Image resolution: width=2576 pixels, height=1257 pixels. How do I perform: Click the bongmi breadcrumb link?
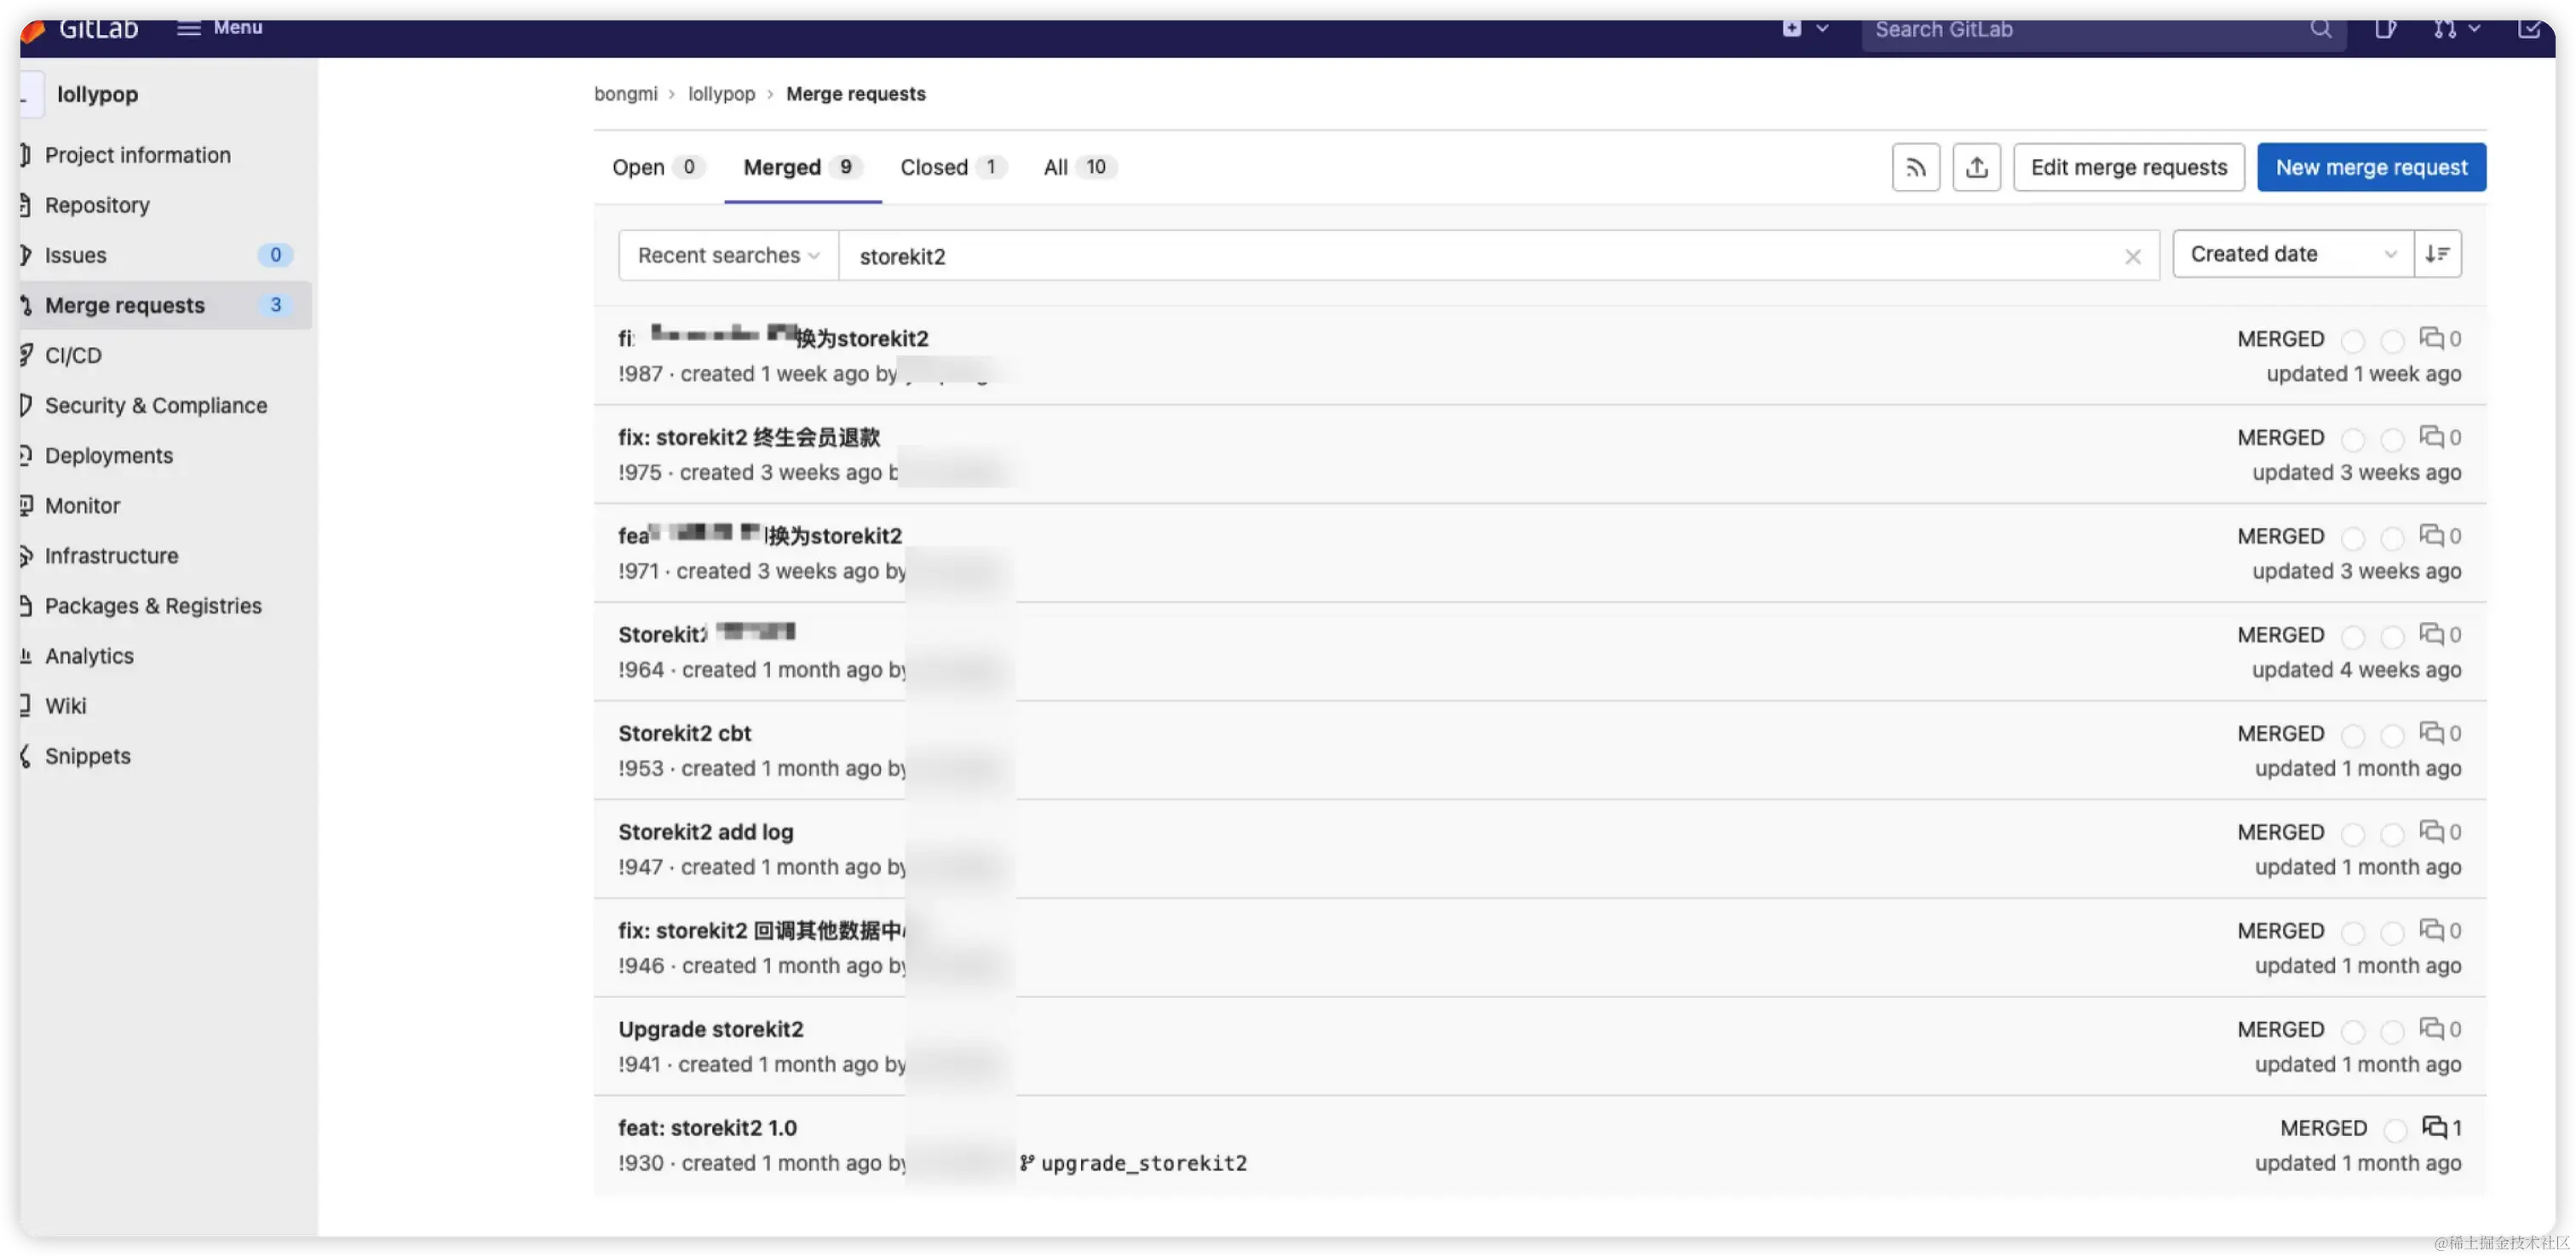(x=626, y=94)
